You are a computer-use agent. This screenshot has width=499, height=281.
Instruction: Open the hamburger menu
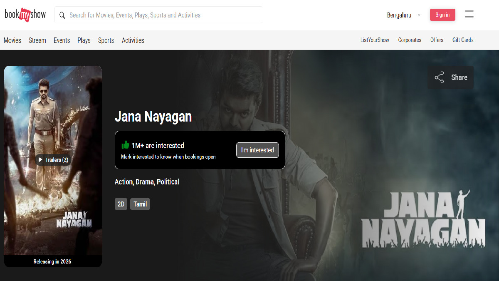[469, 14]
